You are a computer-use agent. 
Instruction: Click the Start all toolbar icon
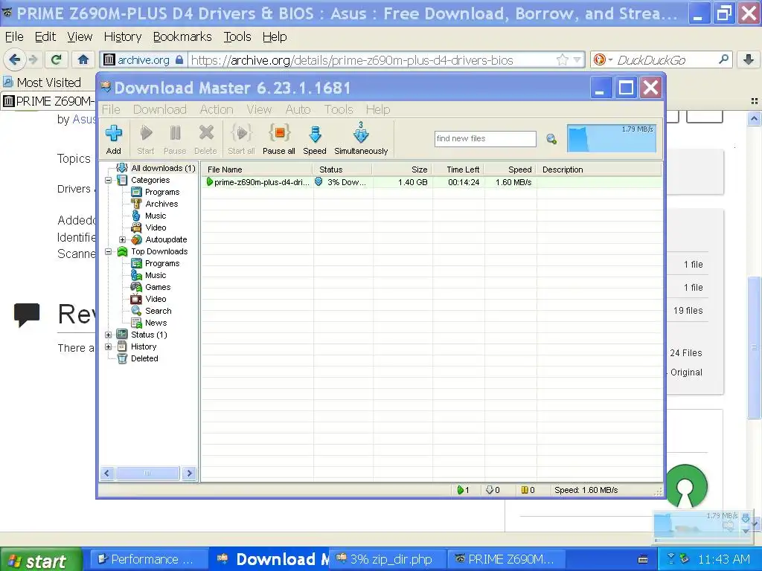[241, 139]
